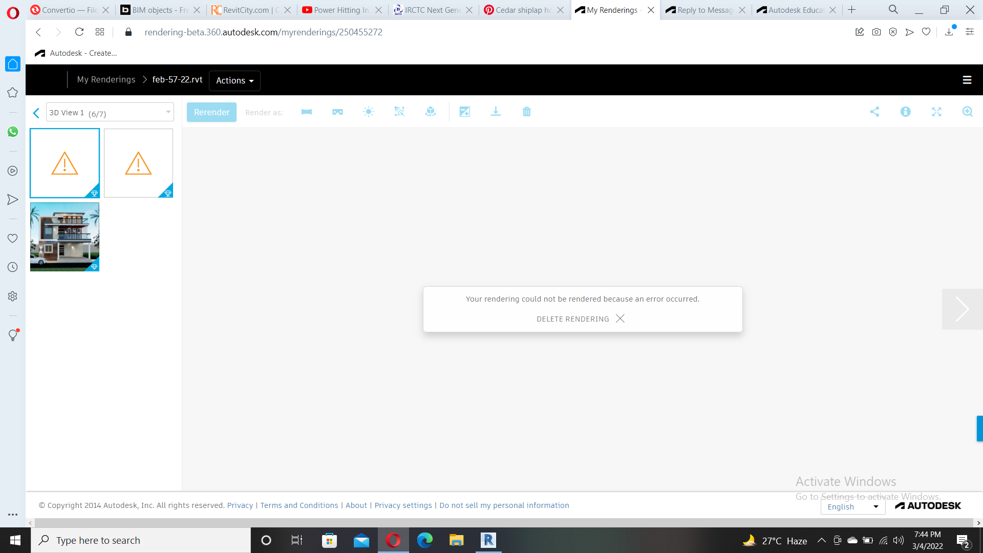
Task: Enter fullscreen view of the rendering
Action: (936, 112)
